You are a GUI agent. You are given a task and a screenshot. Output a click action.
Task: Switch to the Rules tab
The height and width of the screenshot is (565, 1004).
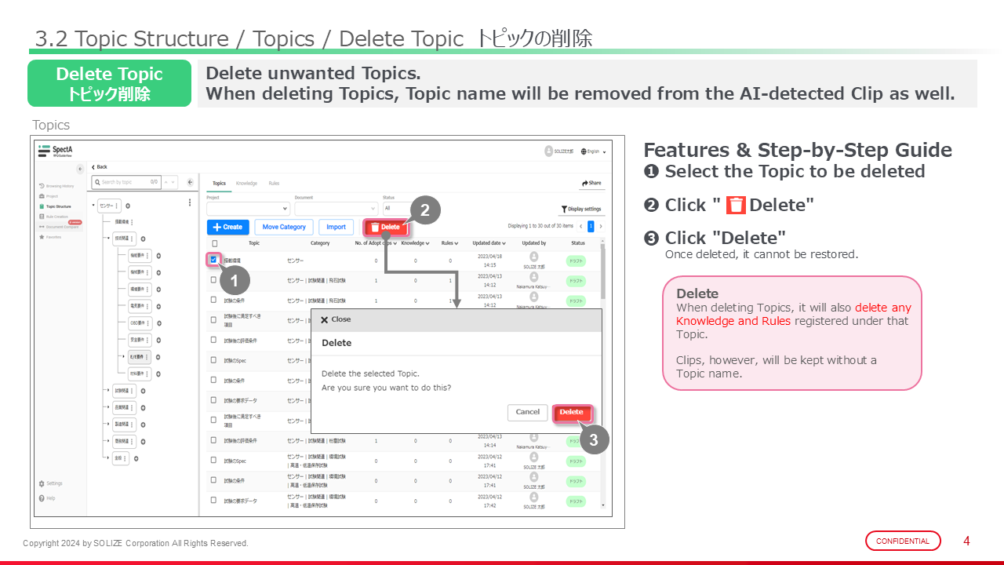click(274, 183)
